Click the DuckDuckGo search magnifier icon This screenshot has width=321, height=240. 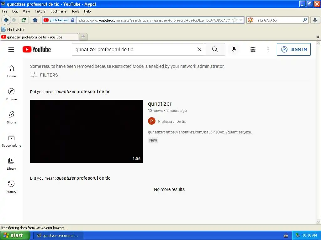[x=305, y=20]
